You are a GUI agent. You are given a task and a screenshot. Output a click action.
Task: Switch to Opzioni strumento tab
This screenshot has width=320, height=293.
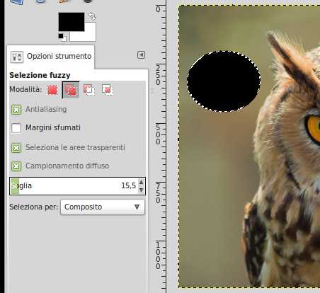pyautogui.click(x=51, y=57)
